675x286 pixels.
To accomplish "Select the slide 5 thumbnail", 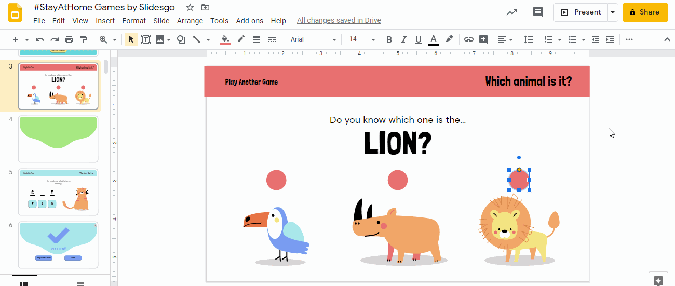I will [x=58, y=192].
